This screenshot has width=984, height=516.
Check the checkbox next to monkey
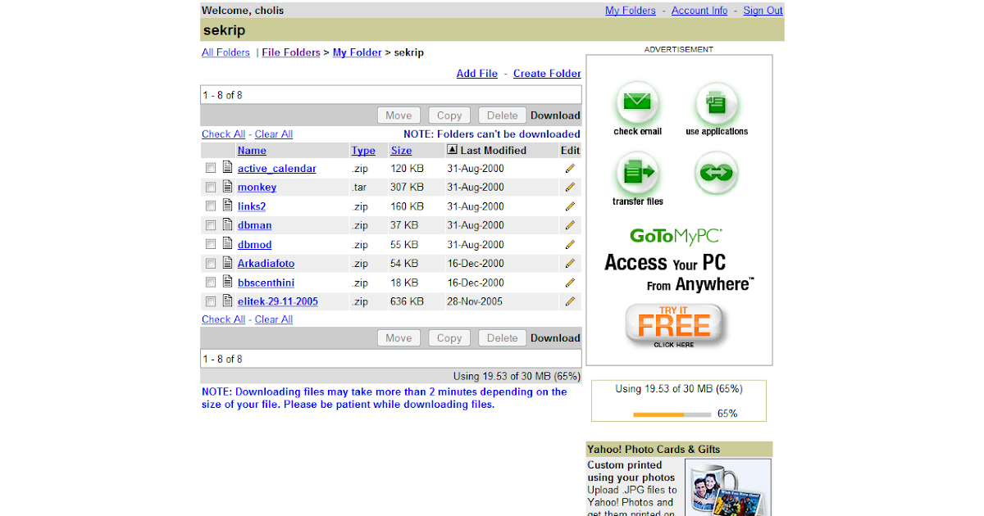click(211, 186)
